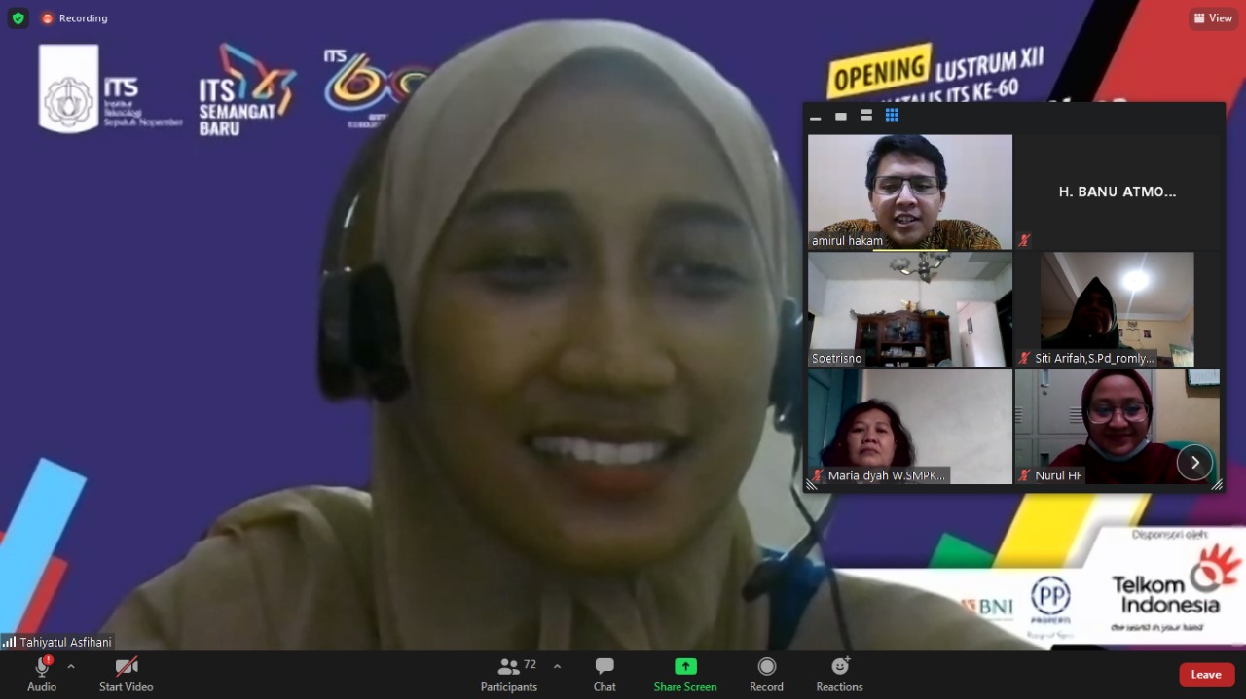Expand the caret next to Participants
The width and height of the screenshot is (1246, 699).
[x=557, y=667]
